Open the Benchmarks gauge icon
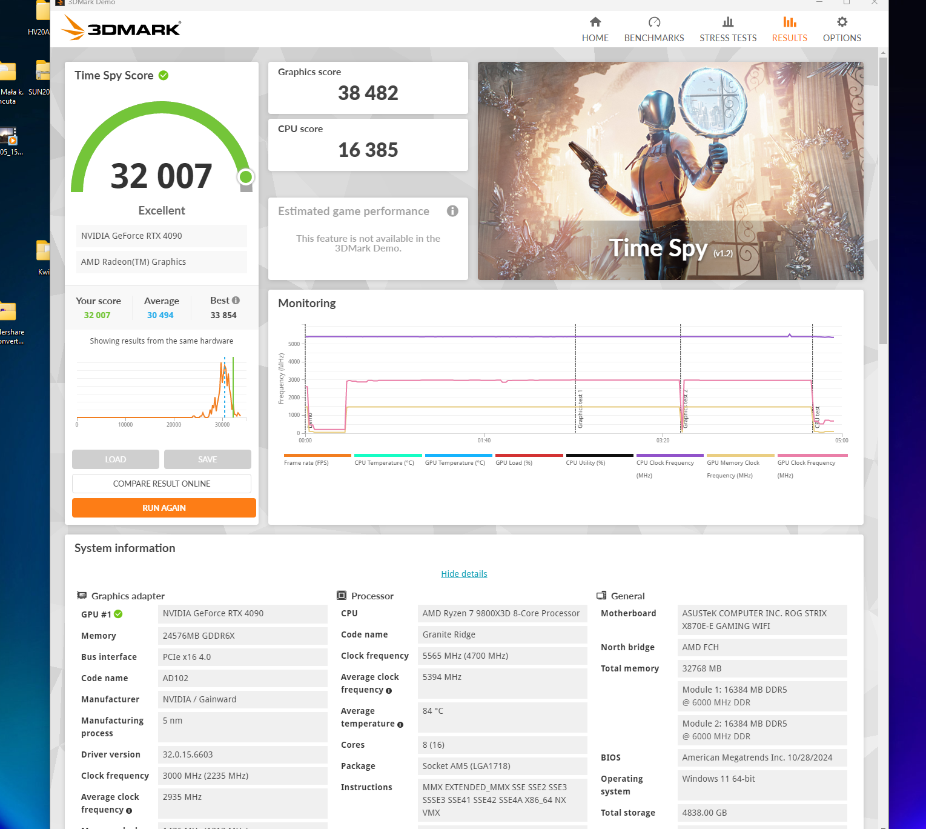Screen dimensions: 926x829 coord(653,22)
